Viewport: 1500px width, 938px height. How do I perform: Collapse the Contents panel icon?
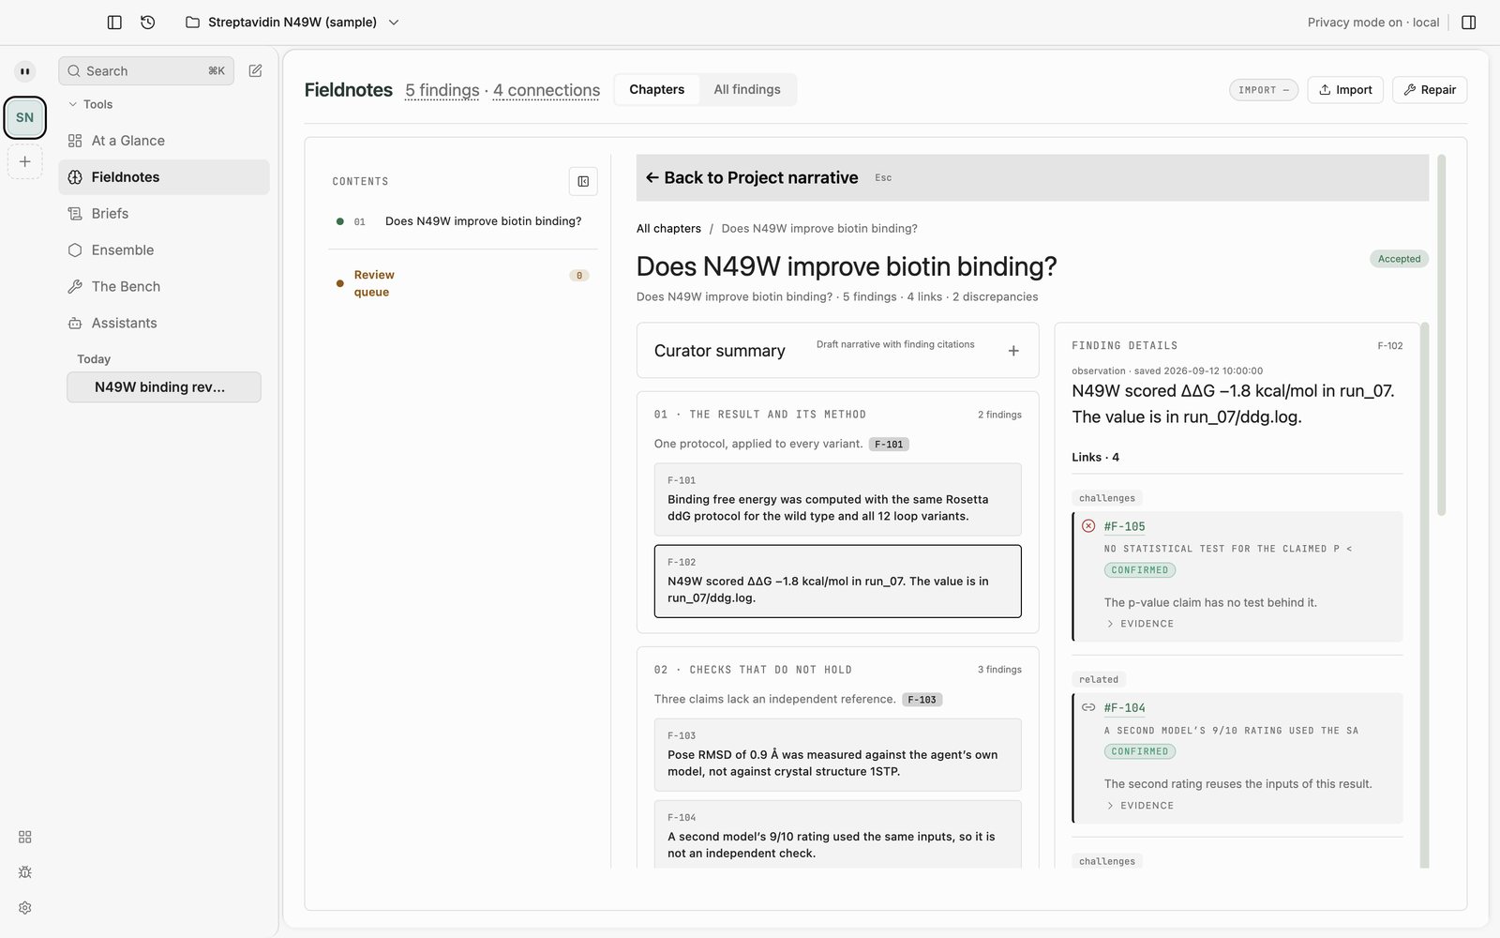(x=583, y=181)
